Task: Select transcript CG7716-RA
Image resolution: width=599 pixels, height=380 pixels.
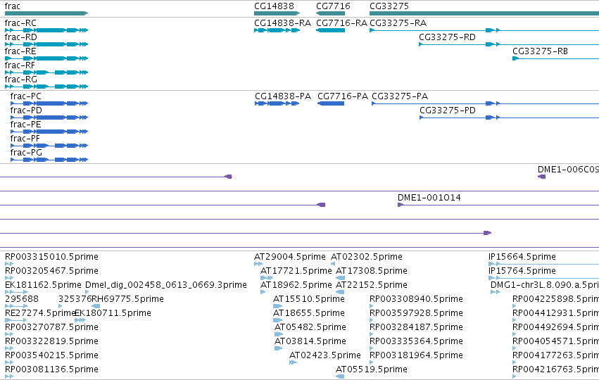Action: [x=330, y=30]
